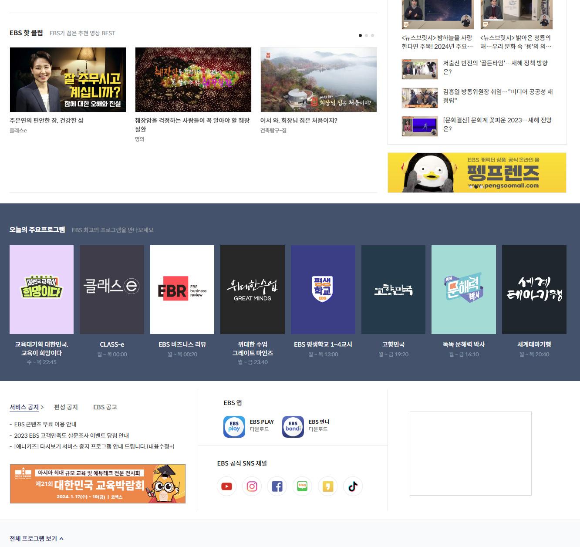Click the 대한민국 교육박람회 orange banner
Viewport: 580px width, 547px height.
(98, 484)
